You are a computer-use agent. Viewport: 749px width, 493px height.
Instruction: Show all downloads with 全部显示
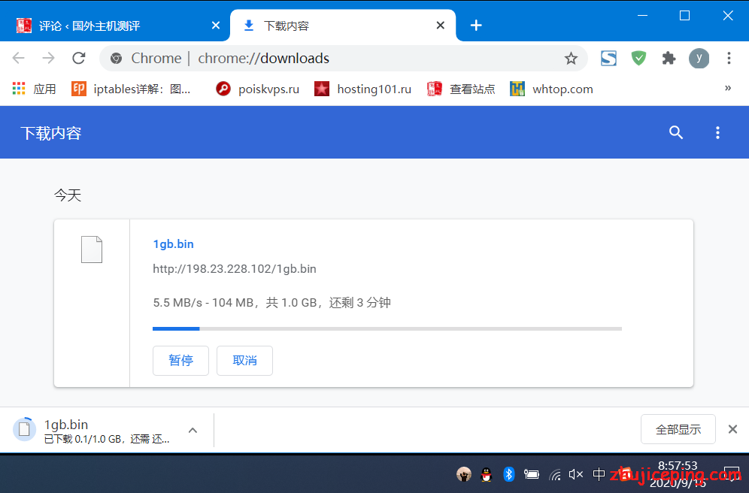pos(678,429)
